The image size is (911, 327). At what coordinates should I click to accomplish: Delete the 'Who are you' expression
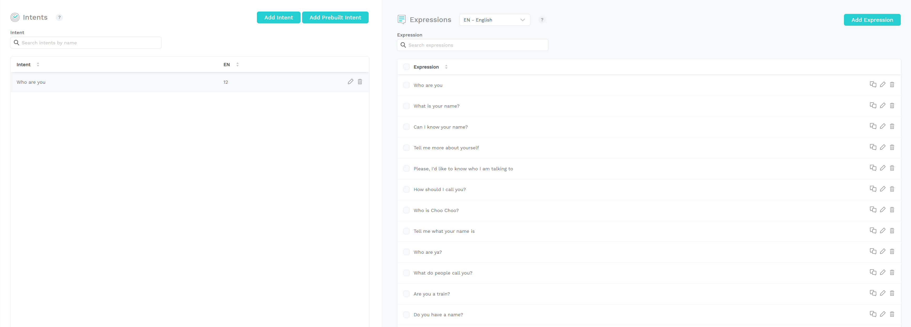[x=892, y=85]
